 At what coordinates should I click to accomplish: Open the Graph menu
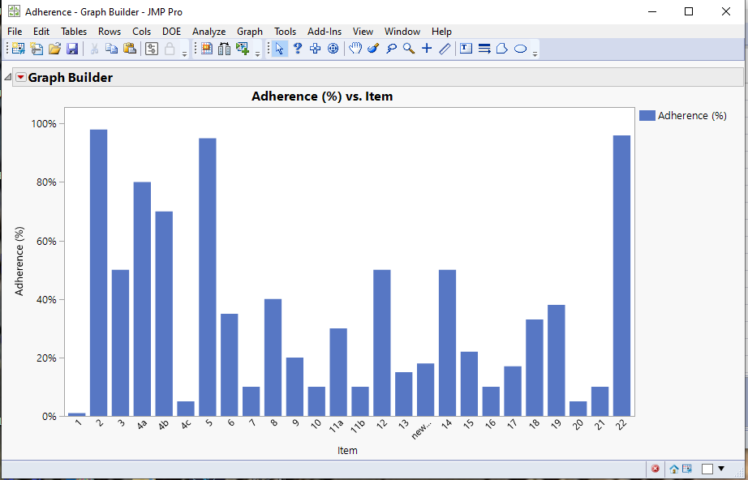[250, 32]
